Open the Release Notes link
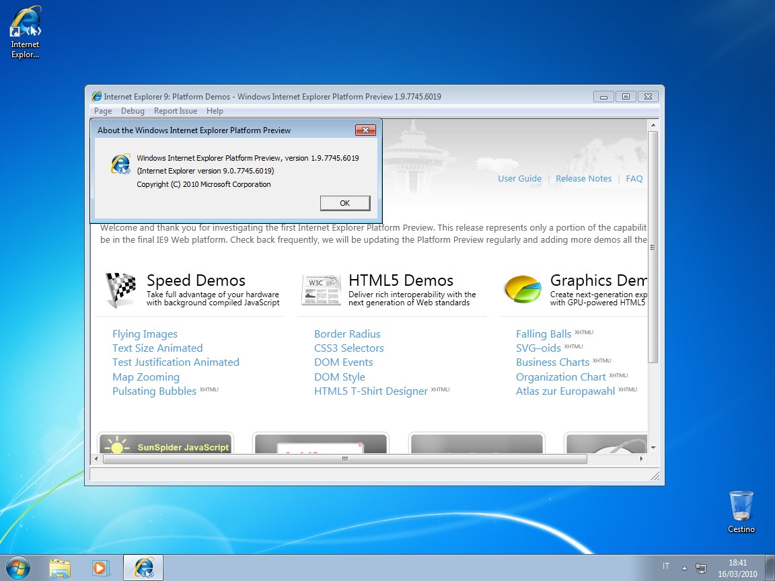The height and width of the screenshot is (581, 775). coord(583,179)
